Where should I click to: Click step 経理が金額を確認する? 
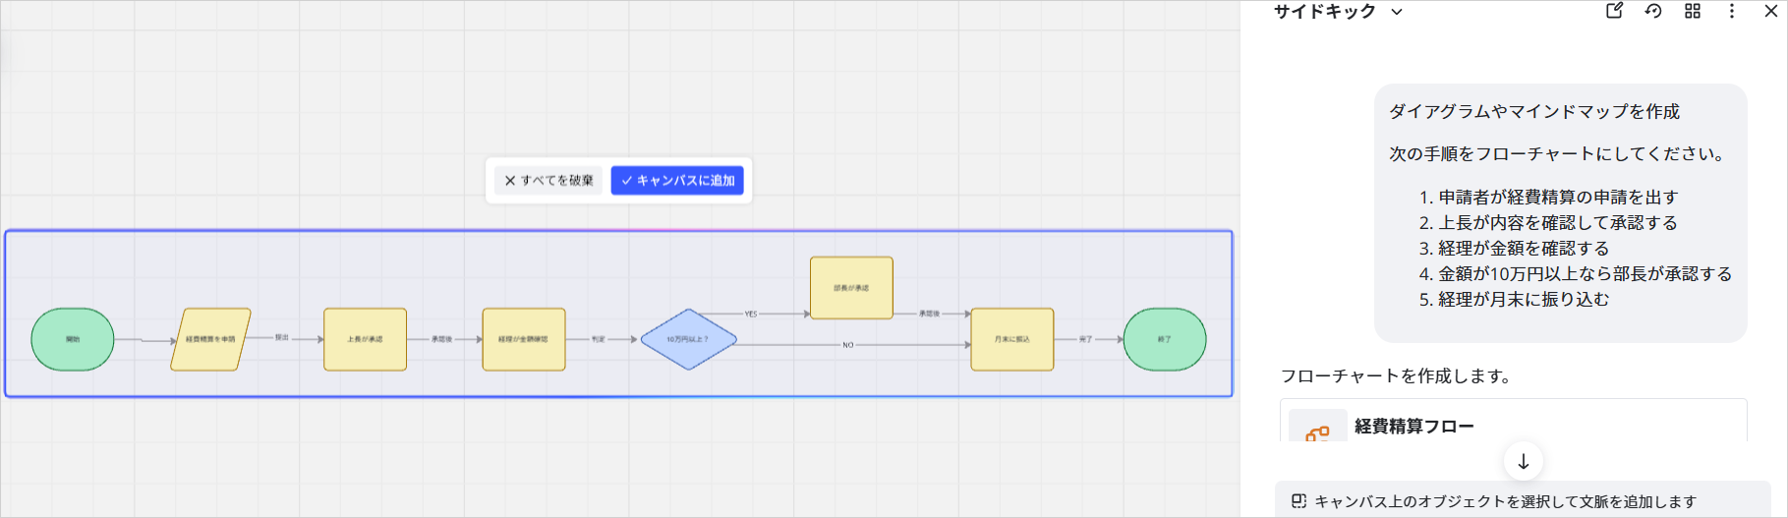[x=1524, y=249]
